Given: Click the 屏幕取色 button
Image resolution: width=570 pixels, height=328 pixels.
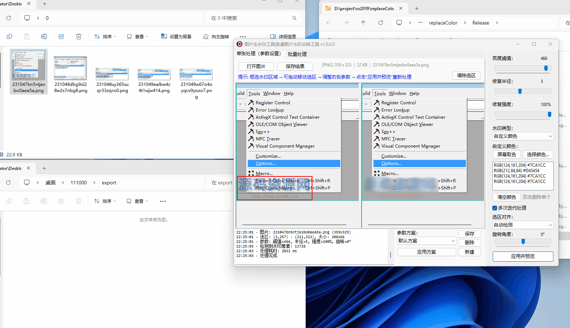Looking at the screenshot, I should point(507,154).
